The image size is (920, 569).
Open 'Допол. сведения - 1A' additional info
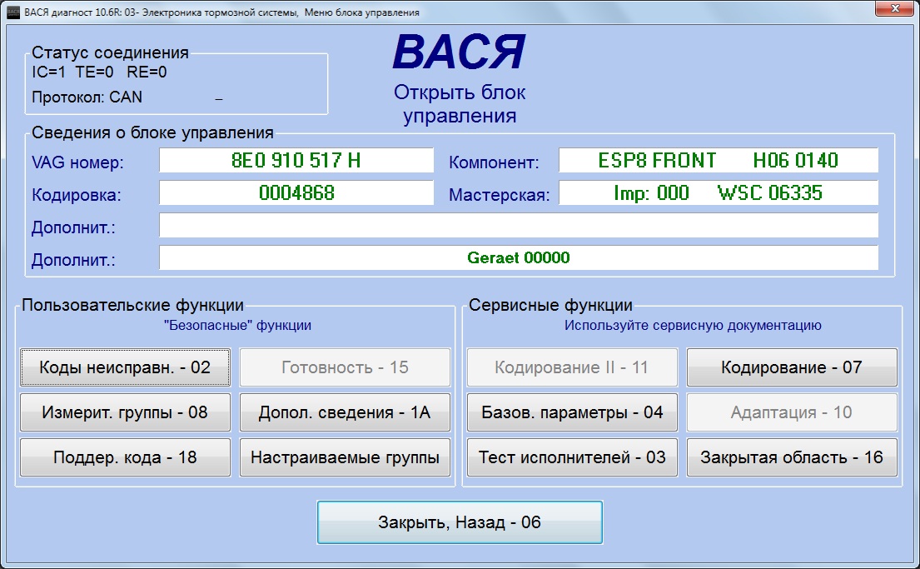345,413
